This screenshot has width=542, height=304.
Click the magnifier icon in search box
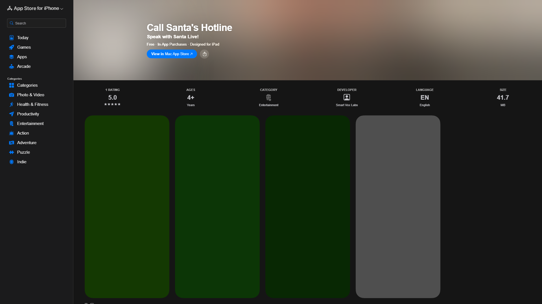tap(12, 23)
